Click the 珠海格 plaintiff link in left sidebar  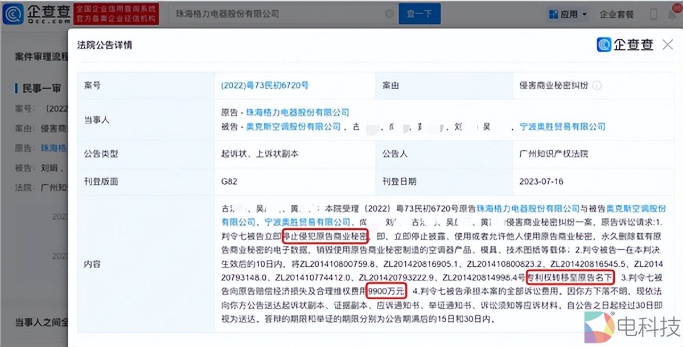tap(55, 147)
